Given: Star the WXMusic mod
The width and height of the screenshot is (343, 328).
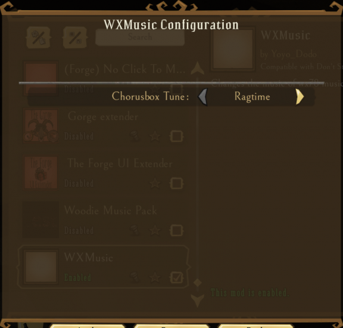Looking at the screenshot, I should [155, 277].
